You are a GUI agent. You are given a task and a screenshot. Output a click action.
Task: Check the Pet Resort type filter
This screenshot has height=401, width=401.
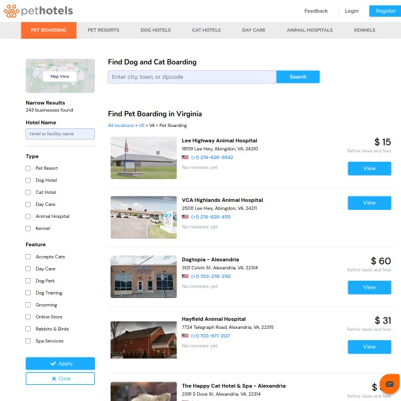coord(28,168)
